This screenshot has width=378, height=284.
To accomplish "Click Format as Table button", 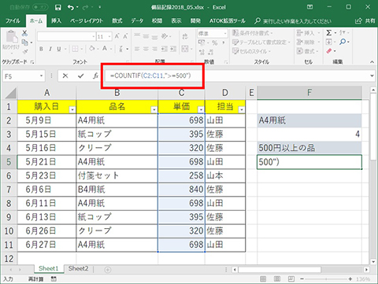I will tap(261, 42).
